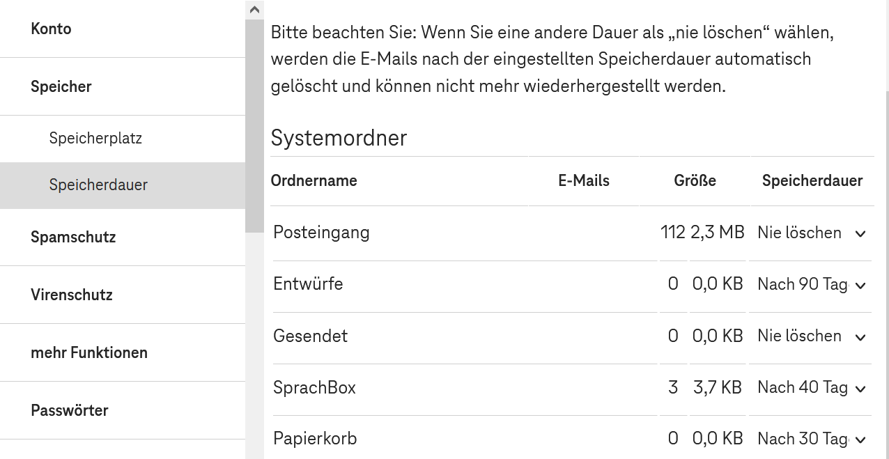This screenshot has height=459, width=889.
Task: Click Ordnername column header
Action: tap(314, 181)
